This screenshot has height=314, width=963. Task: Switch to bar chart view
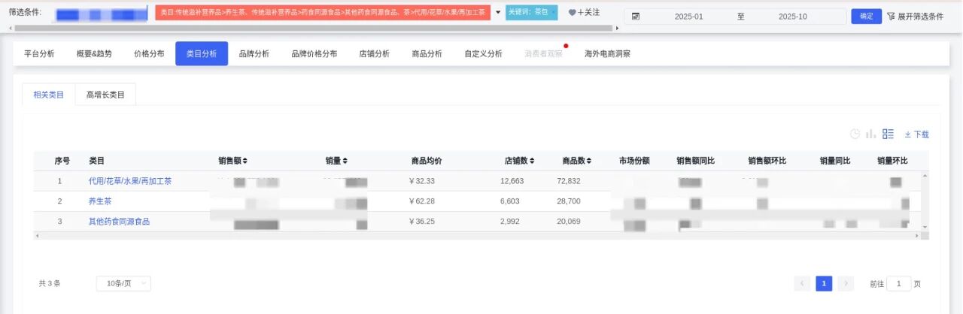click(870, 134)
